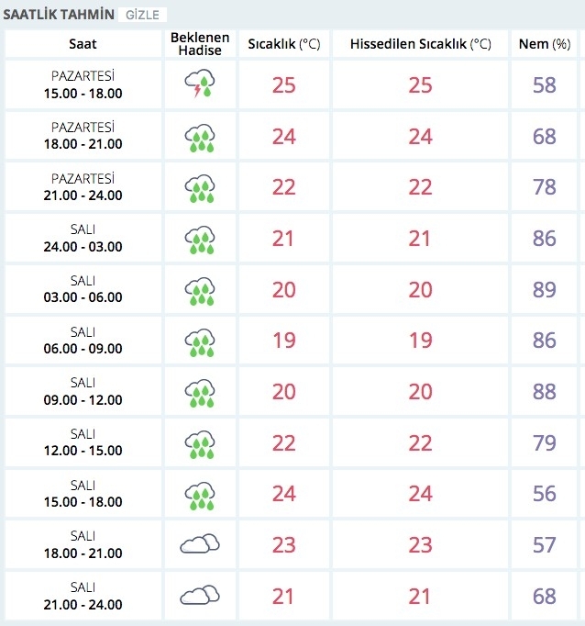Select the Salı 09.00 - 12.00 time cell

tap(83, 392)
